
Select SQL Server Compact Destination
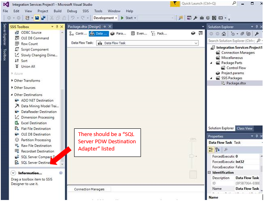(x=38, y=157)
